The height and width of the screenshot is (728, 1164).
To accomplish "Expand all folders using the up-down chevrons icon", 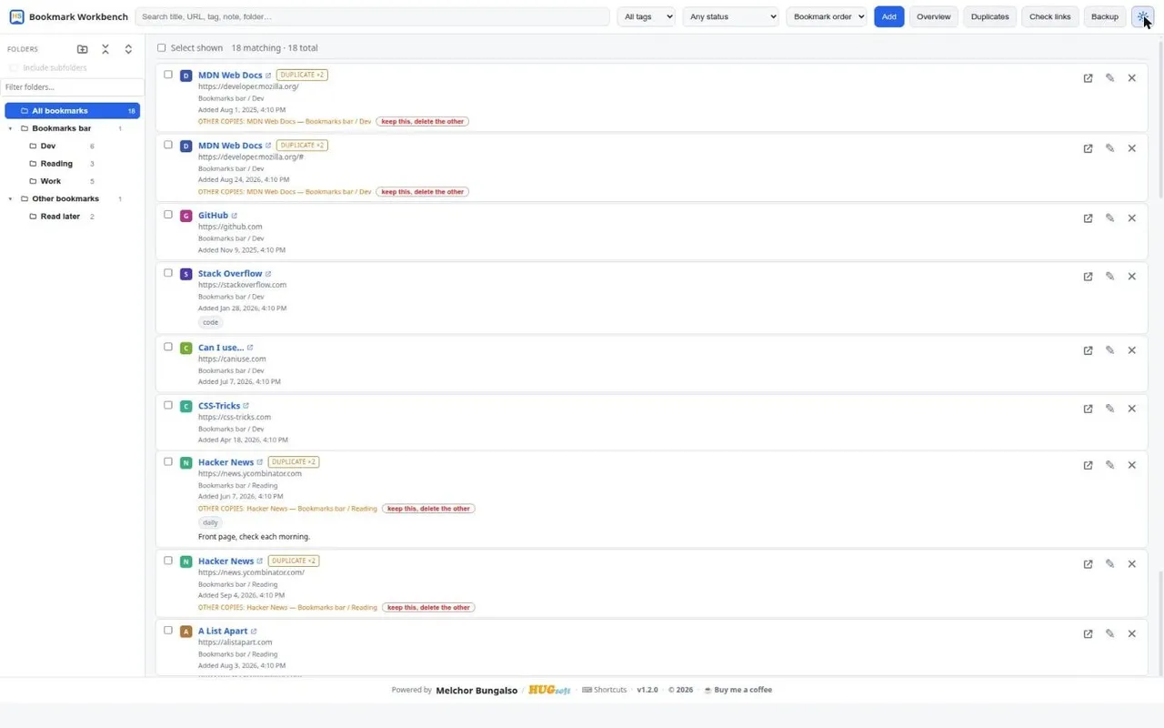I will pyautogui.click(x=128, y=49).
